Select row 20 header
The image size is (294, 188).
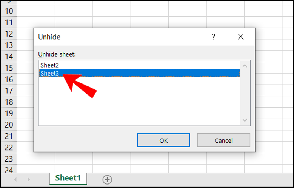[x=8, y=125]
